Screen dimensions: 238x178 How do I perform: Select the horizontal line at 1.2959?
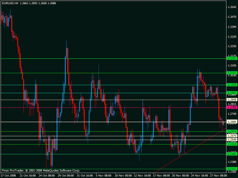tap(113, 85)
